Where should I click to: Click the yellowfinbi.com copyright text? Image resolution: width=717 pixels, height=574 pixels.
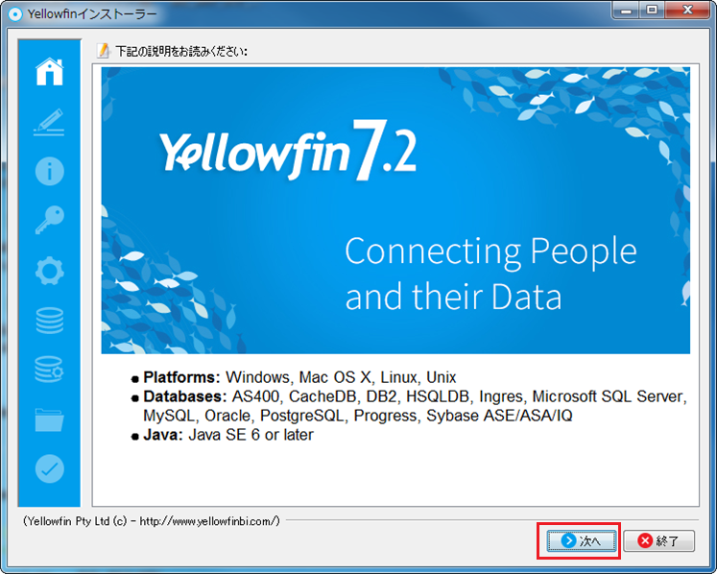152,521
